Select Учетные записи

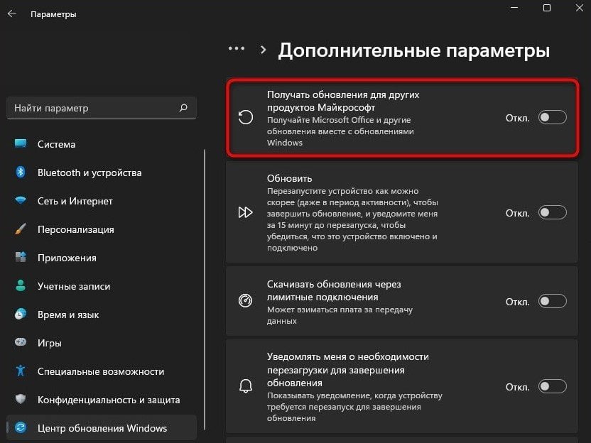coord(102,286)
